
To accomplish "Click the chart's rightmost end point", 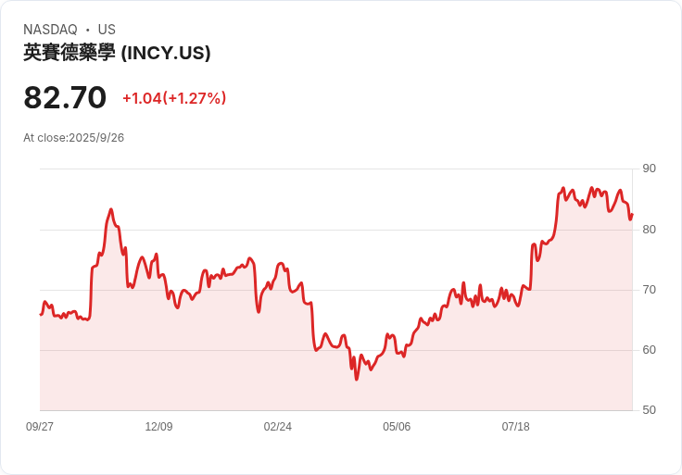I will tap(632, 214).
